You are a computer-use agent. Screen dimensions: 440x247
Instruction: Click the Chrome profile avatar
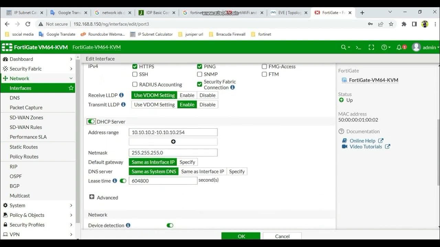425,24
